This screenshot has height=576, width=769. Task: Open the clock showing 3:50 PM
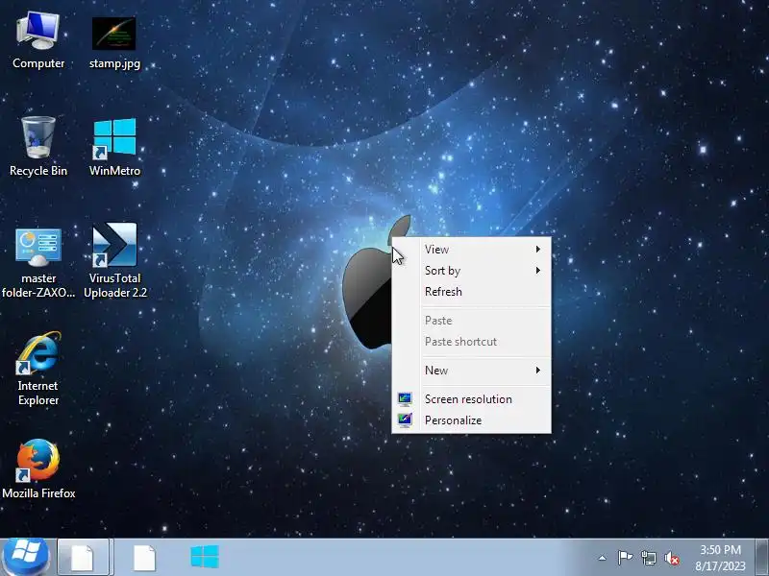pos(720,550)
